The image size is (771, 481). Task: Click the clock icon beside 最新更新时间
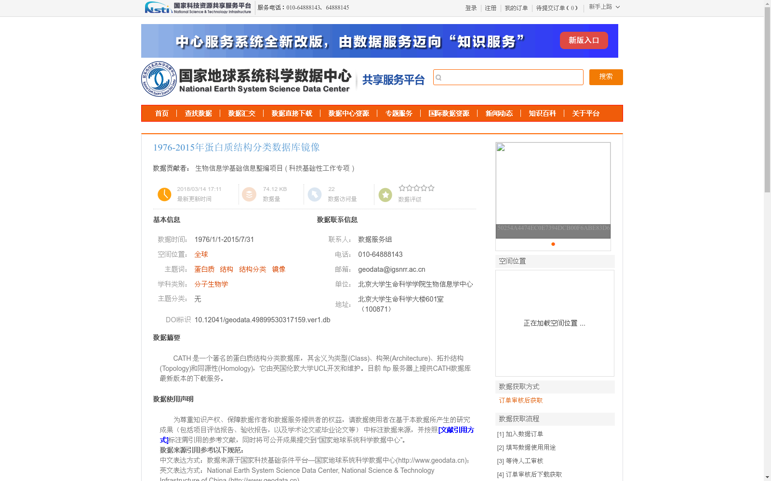click(x=165, y=194)
